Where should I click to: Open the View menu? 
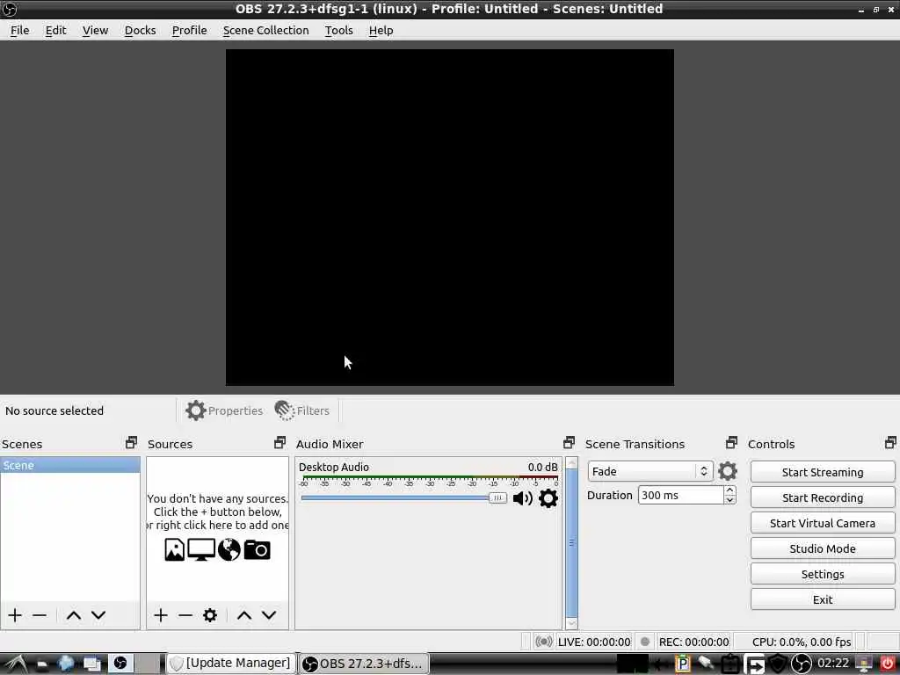click(x=95, y=31)
